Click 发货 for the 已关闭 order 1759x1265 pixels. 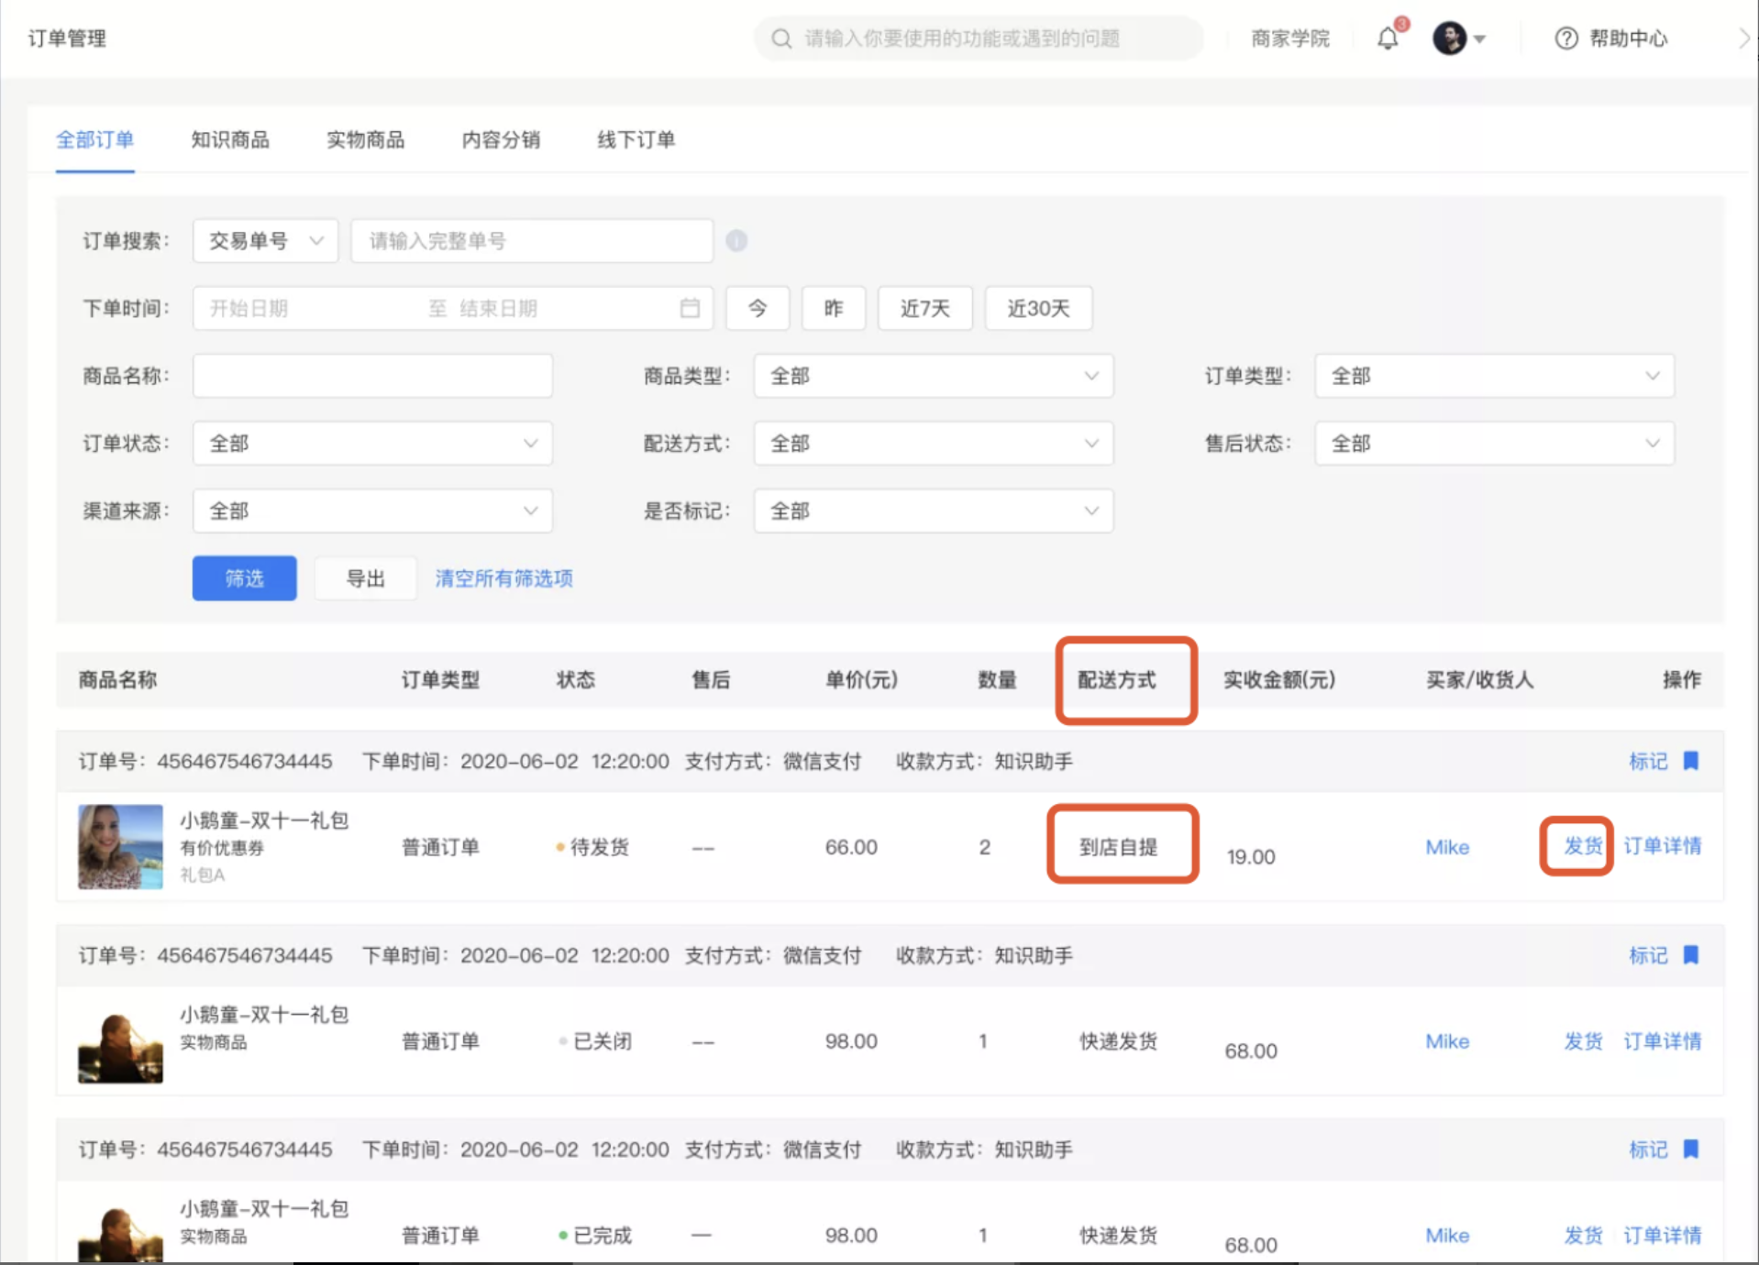coord(1583,1041)
